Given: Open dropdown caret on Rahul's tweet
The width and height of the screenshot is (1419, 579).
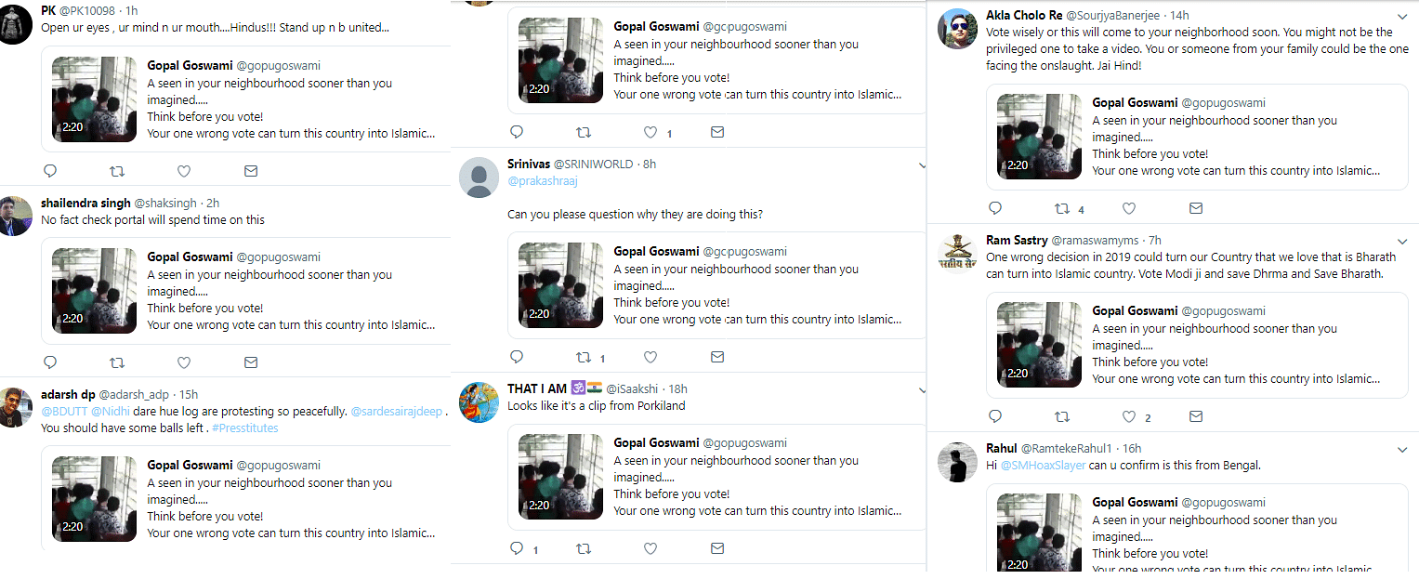Looking at the screenshot, I should tap(1402, 450).
